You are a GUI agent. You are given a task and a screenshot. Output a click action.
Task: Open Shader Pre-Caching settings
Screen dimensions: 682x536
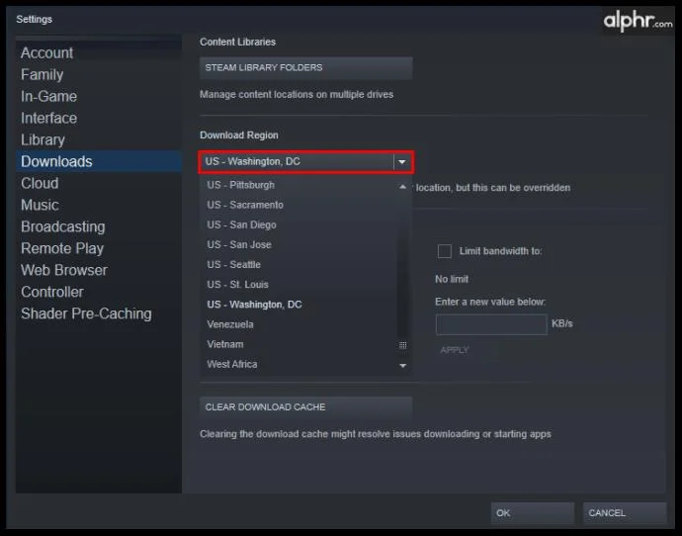click(x=99, y=313)
